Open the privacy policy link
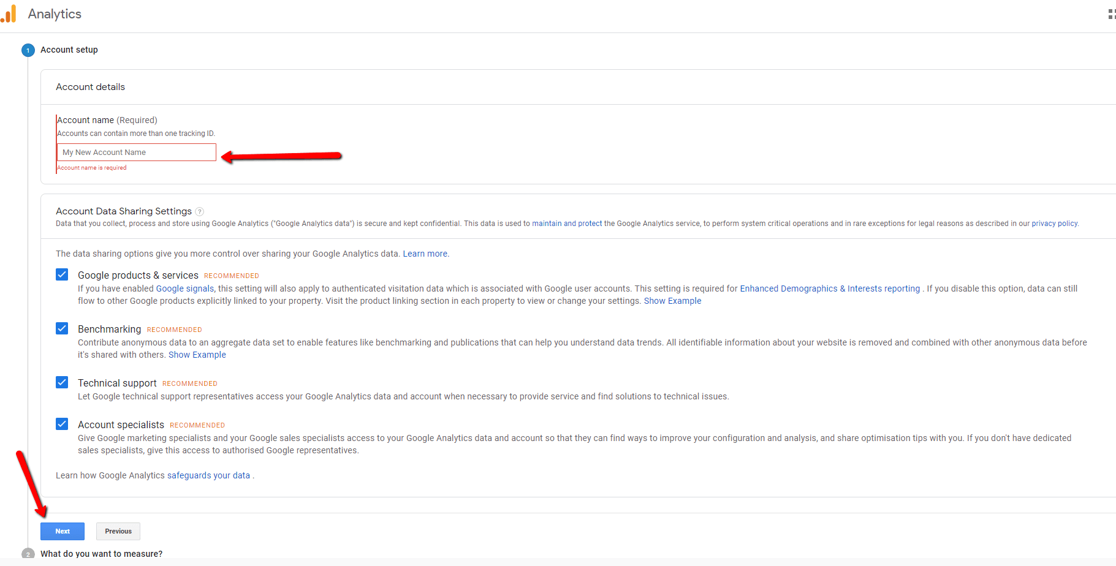1116x566 pixels. (1054, 224)
